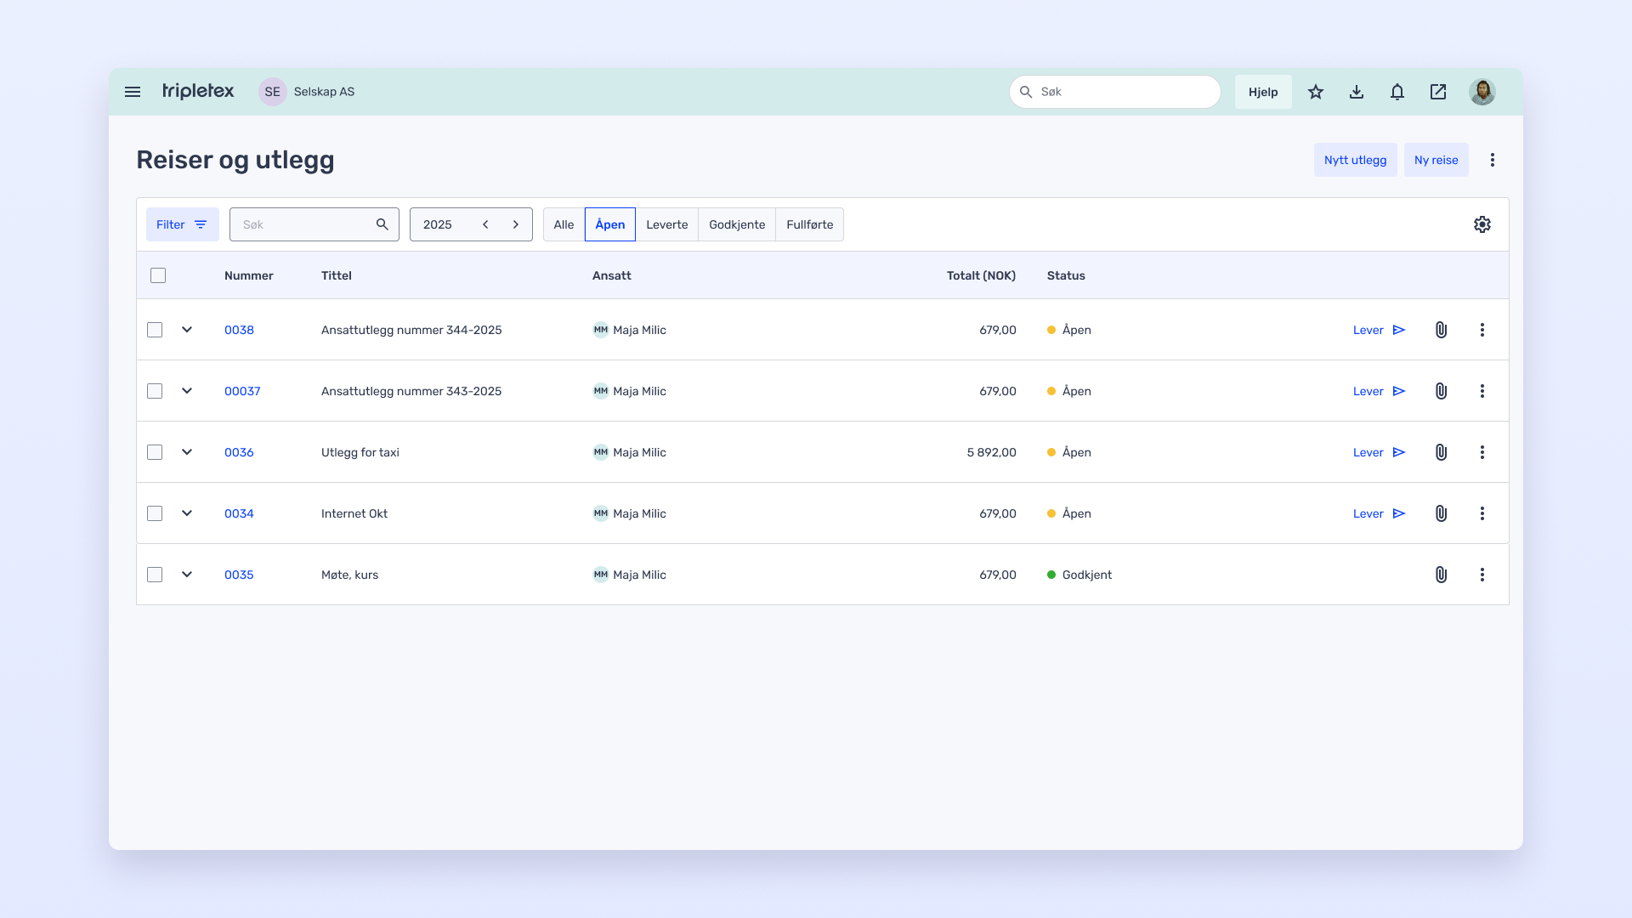This screenshot has height=918, width=1632.
Task: Open more actions for row 00037
Action: 1482,391
